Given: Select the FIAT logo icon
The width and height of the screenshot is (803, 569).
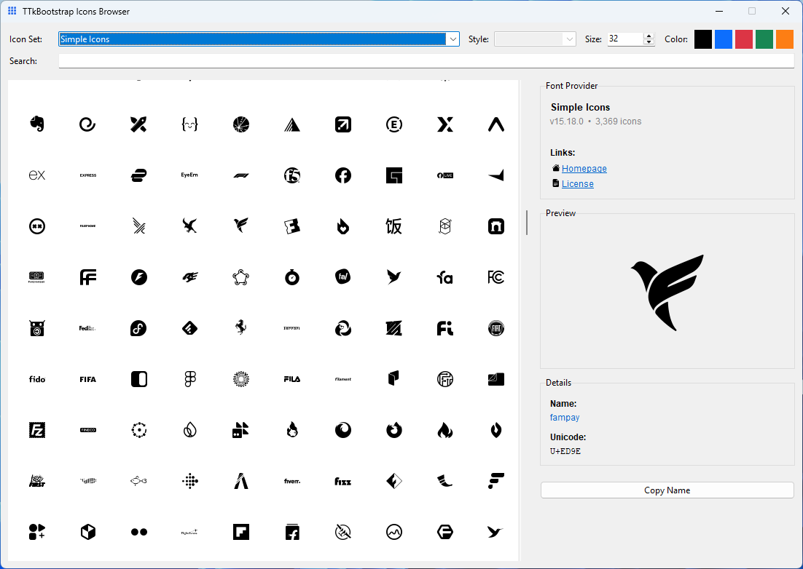Looking at the screenshot, I should click(x=495, y=327).
